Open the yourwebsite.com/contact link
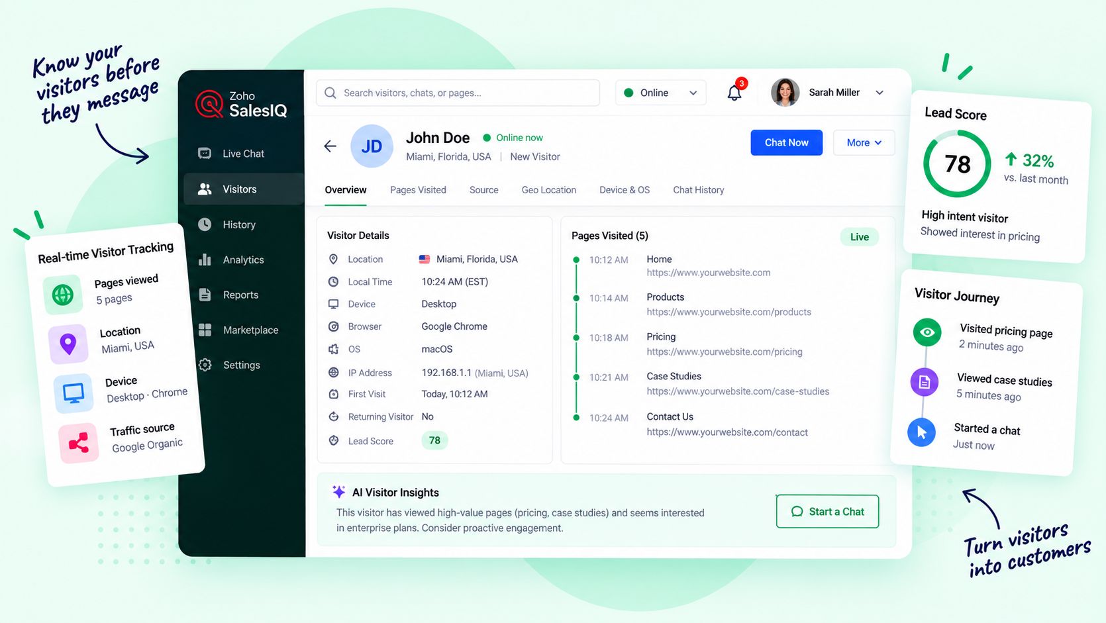This screenshot has height=623, width=1106. pos(727,432)
